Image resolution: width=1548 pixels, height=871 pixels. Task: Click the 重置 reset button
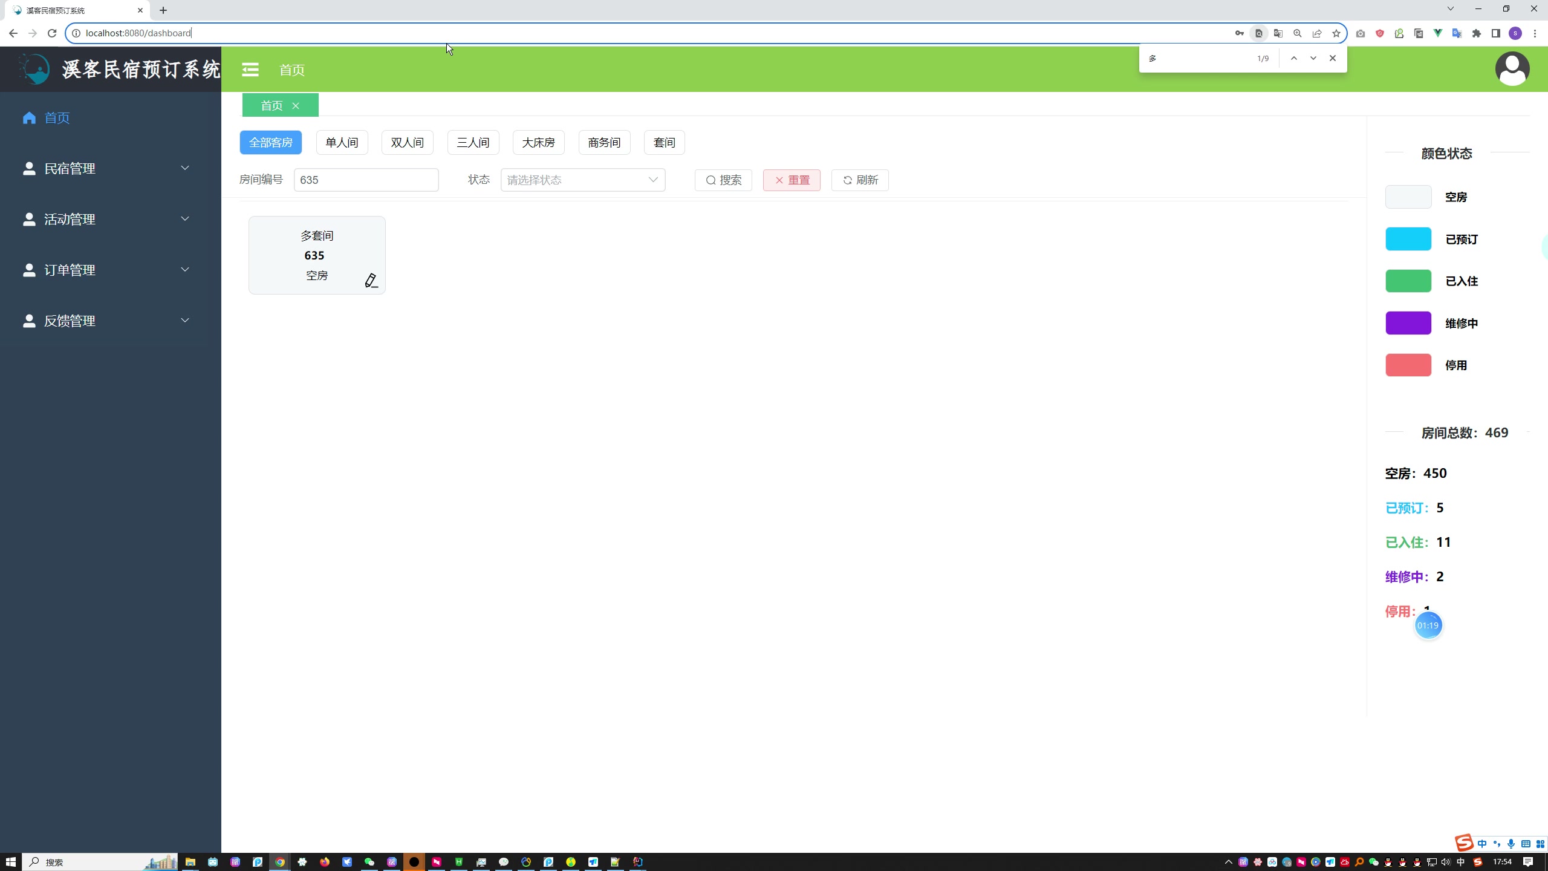pyautogui.click(x=792, y=180)
